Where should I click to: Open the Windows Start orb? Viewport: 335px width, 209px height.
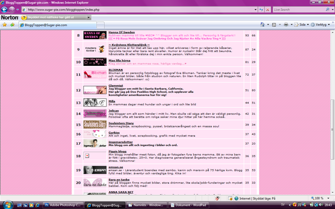(8, 205)
